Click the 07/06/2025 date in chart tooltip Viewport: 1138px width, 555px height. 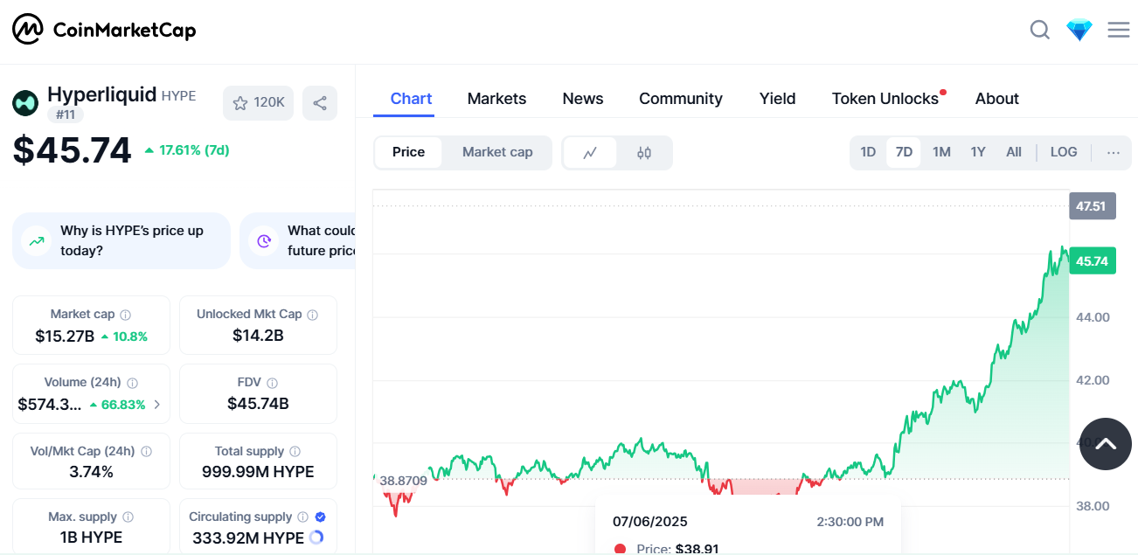pos(650,522)
